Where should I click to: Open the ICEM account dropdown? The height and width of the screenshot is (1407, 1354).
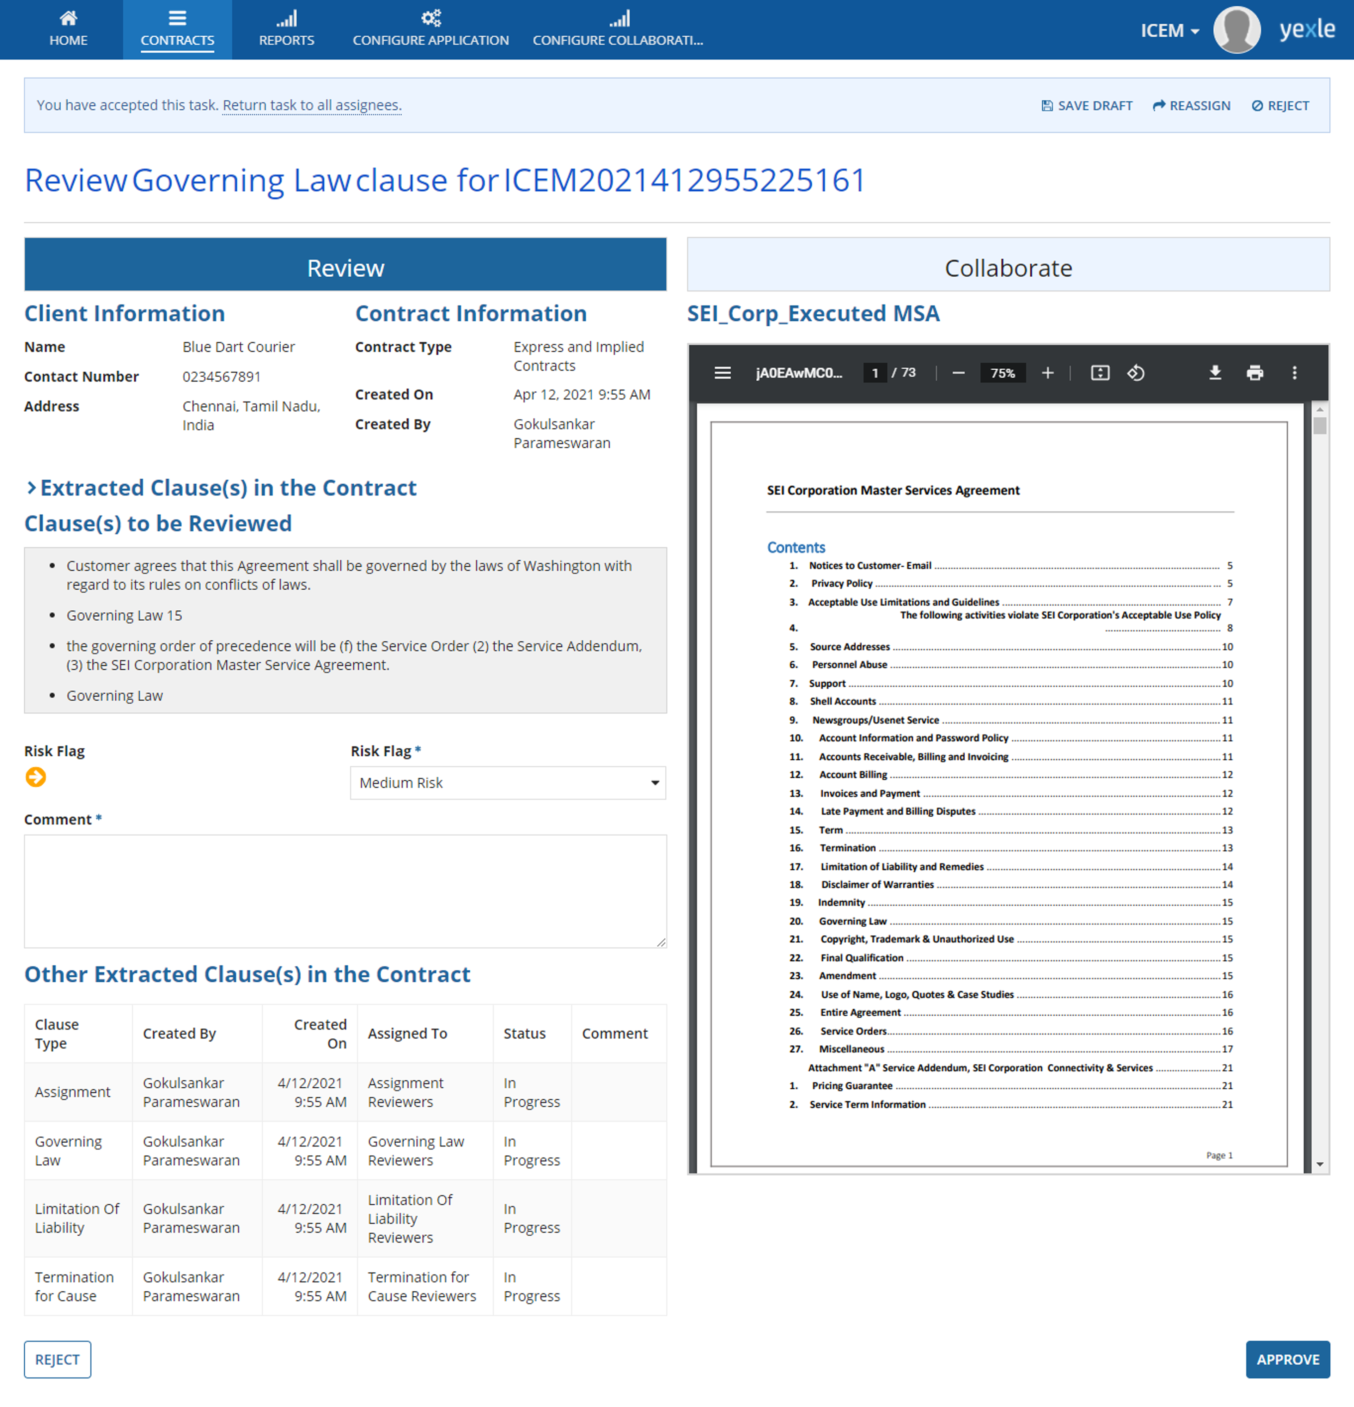(x=1170, y=31)
